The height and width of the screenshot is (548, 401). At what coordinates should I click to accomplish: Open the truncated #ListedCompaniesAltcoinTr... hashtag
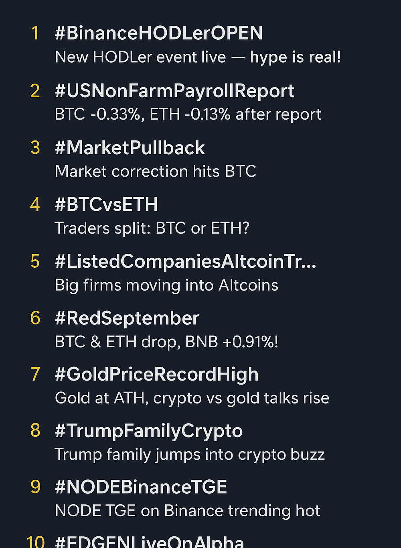click(x=185, y=261)
